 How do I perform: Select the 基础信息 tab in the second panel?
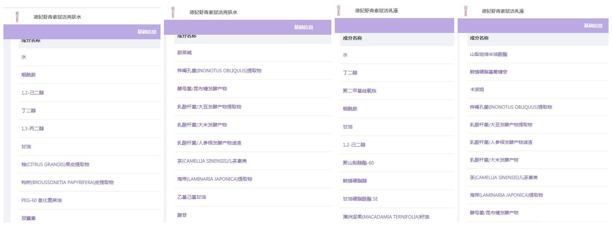coord(303,27)
